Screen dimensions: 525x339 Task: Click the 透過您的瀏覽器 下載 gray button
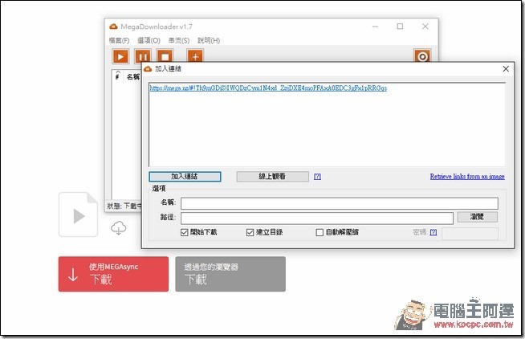pyautogui.click(x=230, y=274)
